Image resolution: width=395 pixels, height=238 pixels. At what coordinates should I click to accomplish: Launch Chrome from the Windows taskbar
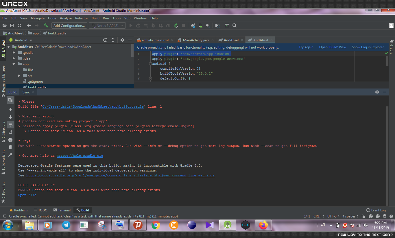pyautogui.click(x=156, y=225)
